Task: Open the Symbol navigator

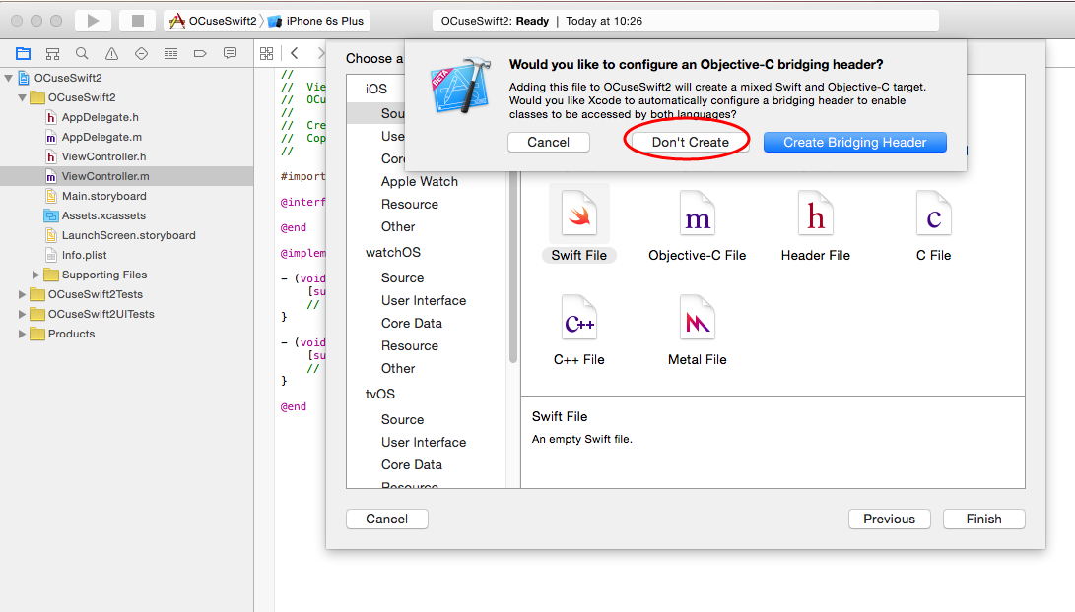Action: pos(53,53)
